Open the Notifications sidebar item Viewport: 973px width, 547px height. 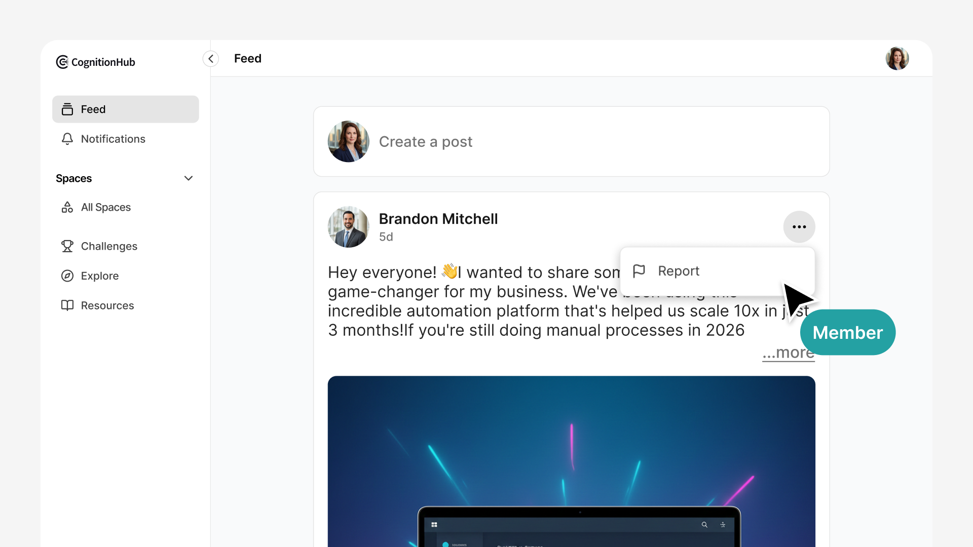113,139
